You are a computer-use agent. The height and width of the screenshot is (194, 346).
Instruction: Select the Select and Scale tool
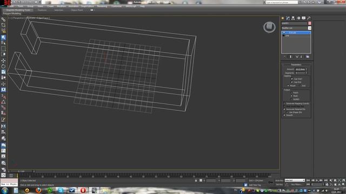[x=3, y=72]
